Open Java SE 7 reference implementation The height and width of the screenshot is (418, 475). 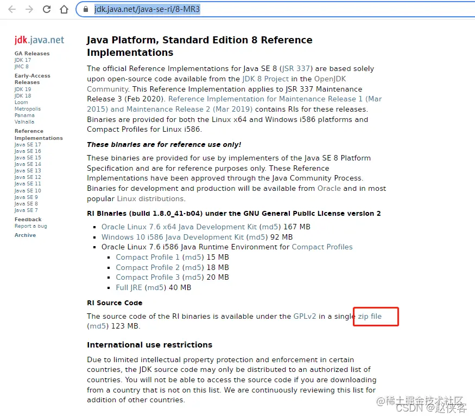click(26, 210)
